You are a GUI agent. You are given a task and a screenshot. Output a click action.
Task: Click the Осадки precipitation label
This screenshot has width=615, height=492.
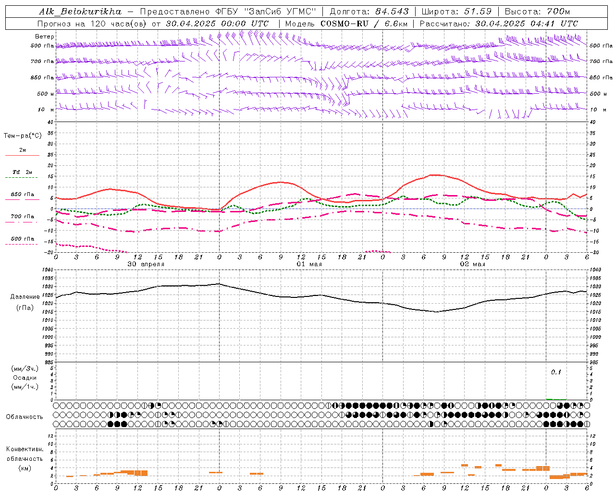coord(25,378)
